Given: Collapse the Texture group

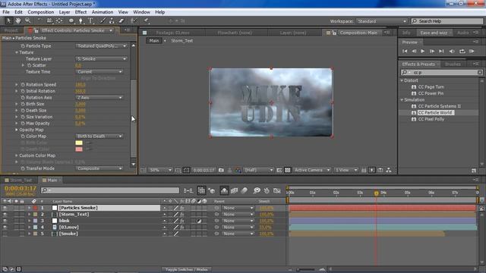Looking at the screenshot, I should [x=17, y=52].
